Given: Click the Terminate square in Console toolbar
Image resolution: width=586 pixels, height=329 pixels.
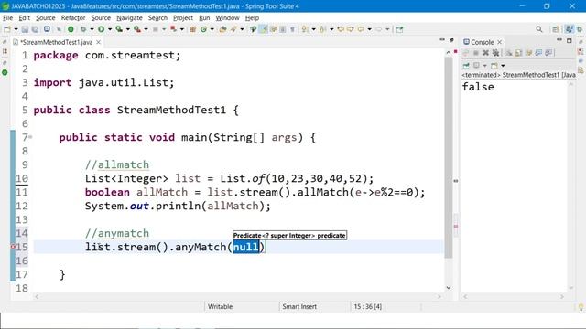Looking at the screenshot, I should click(x=476, y=53).
